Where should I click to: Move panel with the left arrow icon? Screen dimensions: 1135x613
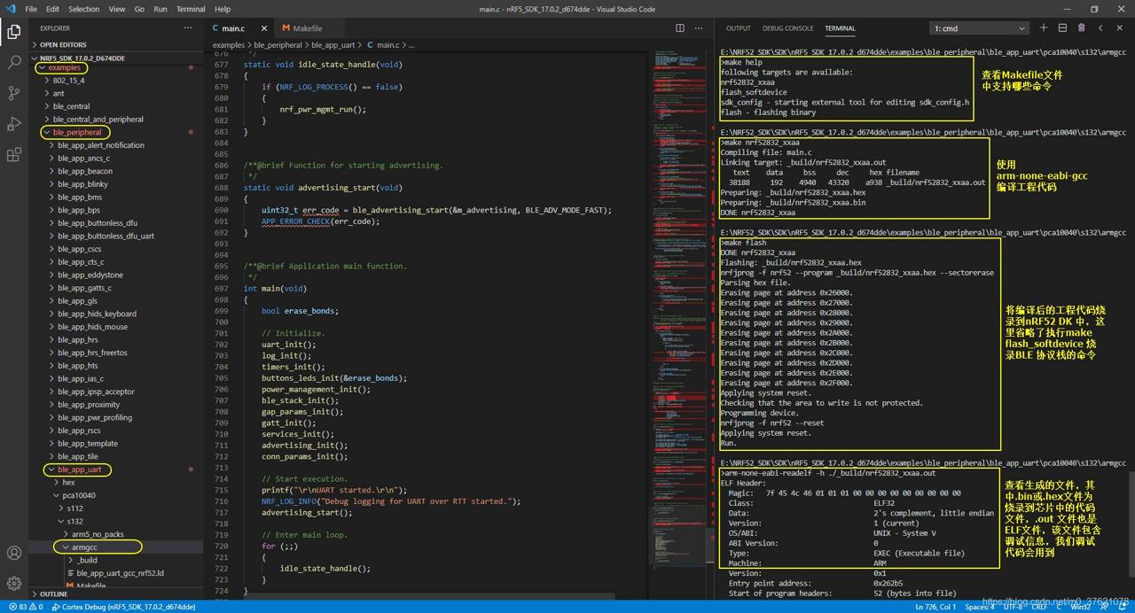coord(1100,28)
